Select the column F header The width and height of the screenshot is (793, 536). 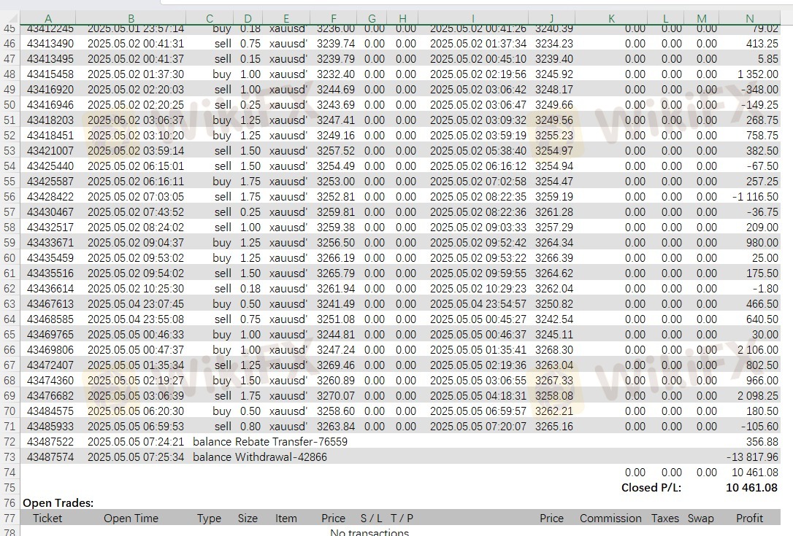click(334, 18)
